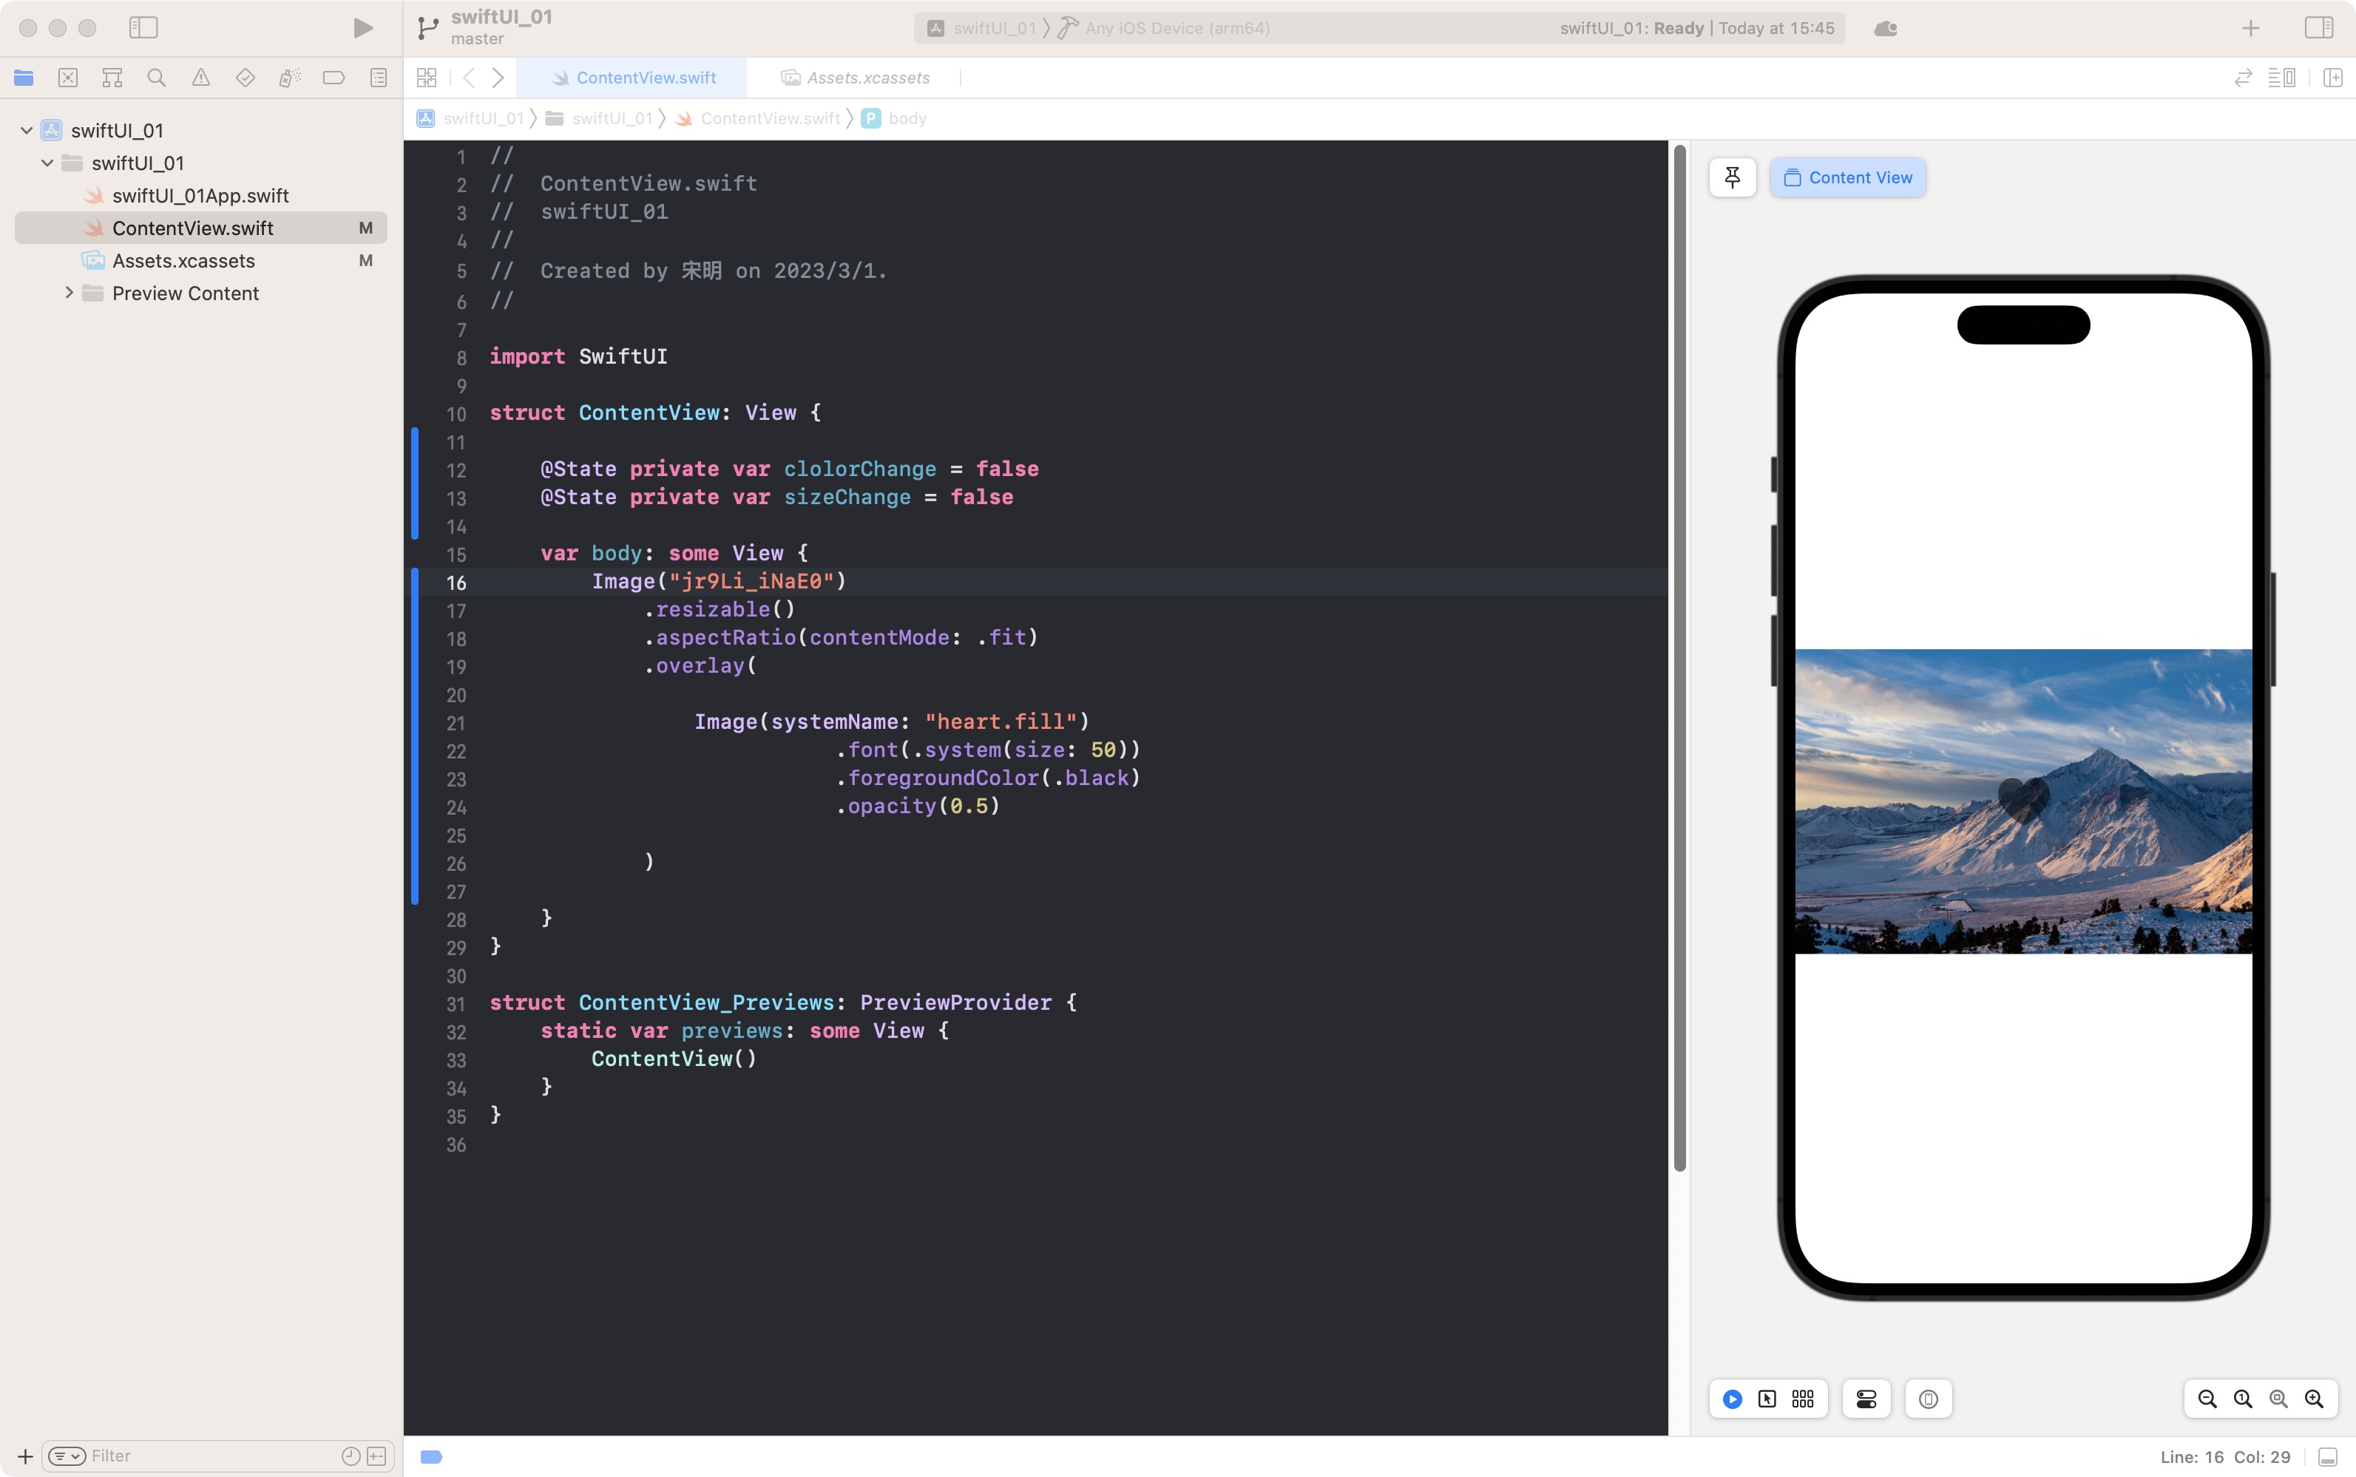Open the Xcode Cloud status icon
The image size is (2356, 1477).
[x=1886, y=28]
